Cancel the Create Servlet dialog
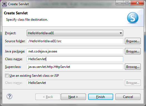The image size is (146, 106). (x=128, y=97)
